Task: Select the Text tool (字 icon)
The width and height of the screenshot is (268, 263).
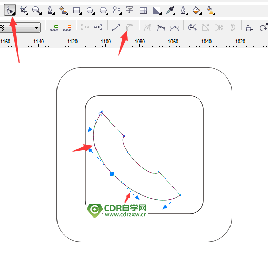Action: click(x=130, y=10)
